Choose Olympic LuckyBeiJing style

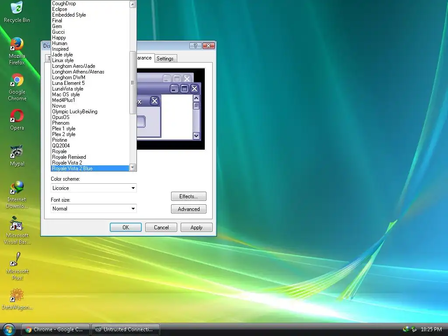click(x=90, y=112)
